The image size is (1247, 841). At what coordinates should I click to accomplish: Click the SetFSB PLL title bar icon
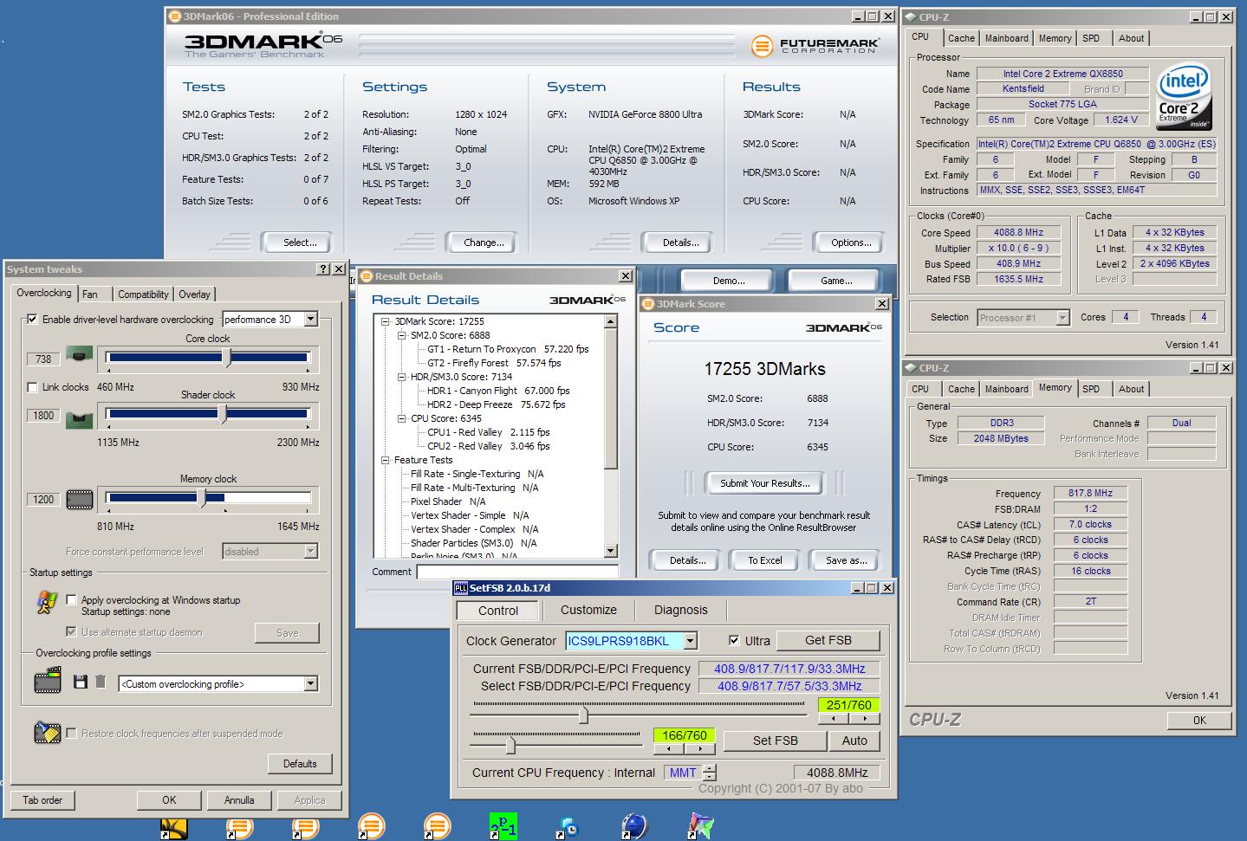click(x=461, y=587)
